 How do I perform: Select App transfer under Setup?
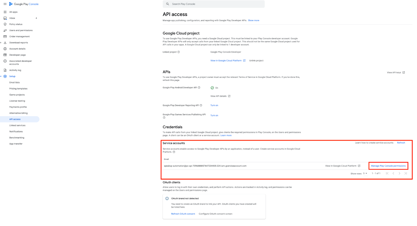pyautogui.click(x=16, y=144)
